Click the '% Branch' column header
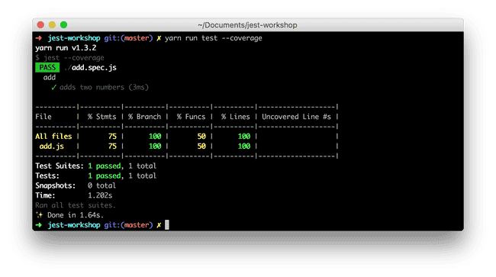Screen dimensions: 496x277 pos(144,117)
